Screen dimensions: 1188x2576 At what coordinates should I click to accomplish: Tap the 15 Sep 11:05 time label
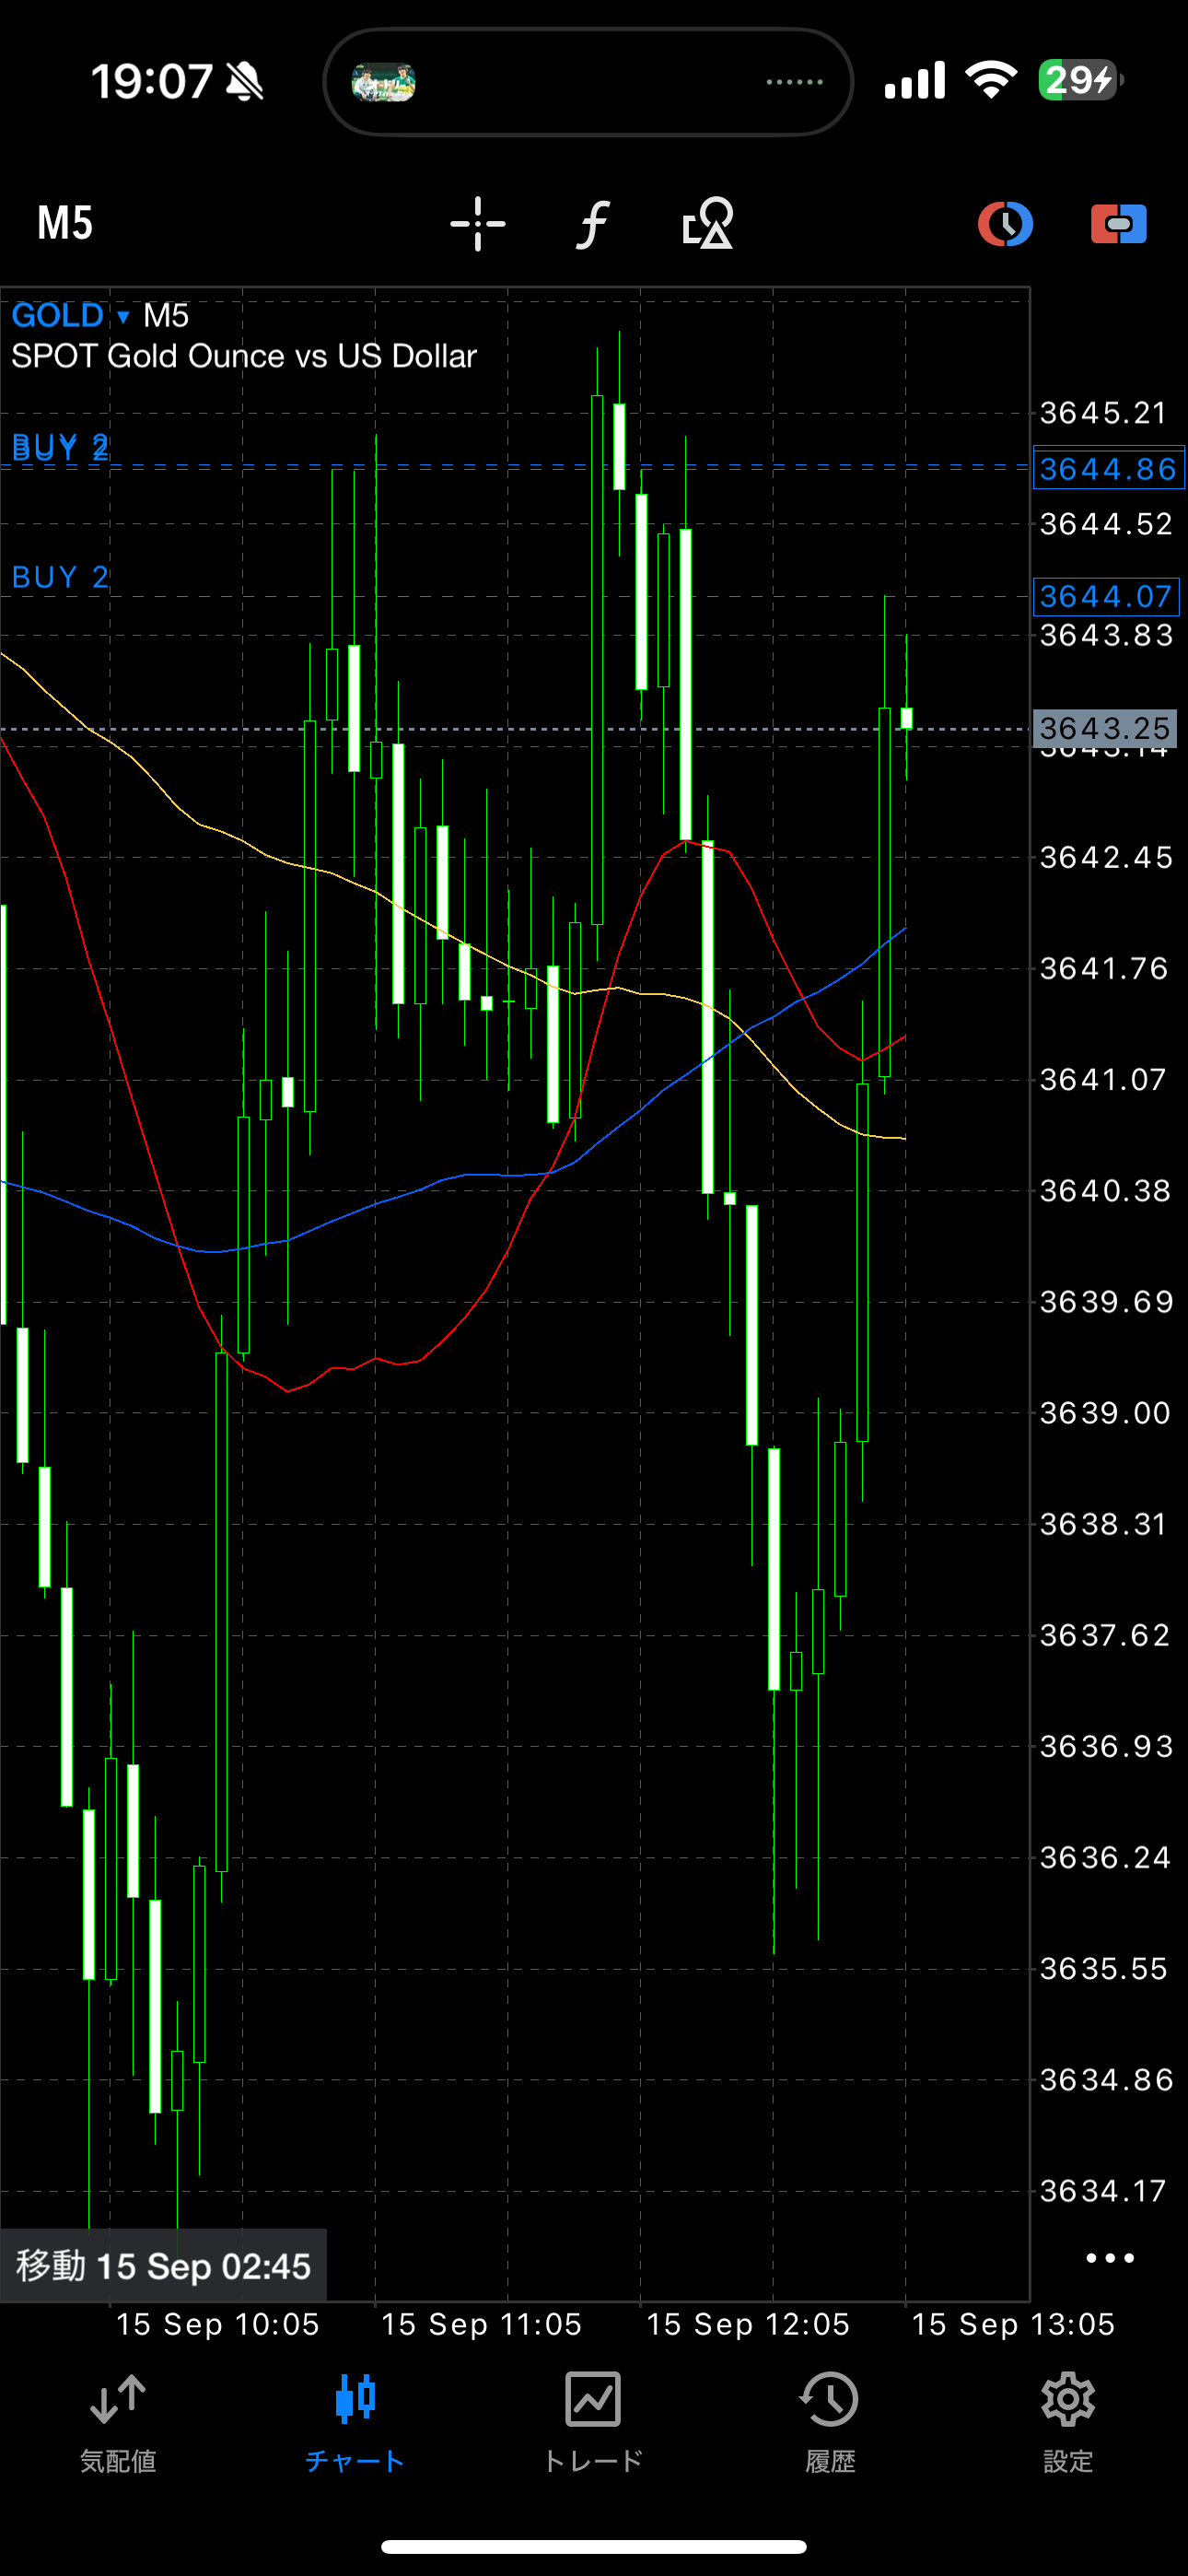[482, 2324]
